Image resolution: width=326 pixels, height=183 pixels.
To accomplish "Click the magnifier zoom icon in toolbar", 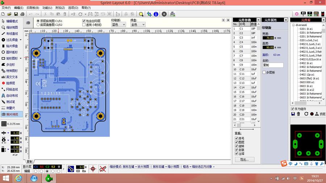I will tap(141, 14).
